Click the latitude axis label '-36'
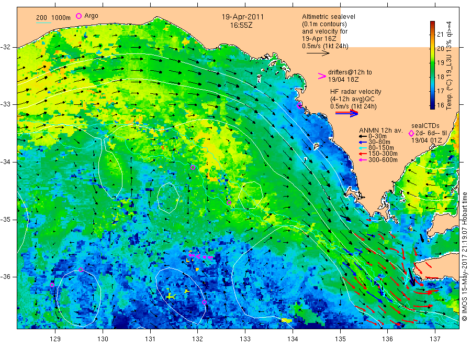This screenshot has height=346, width=471. 5,277
